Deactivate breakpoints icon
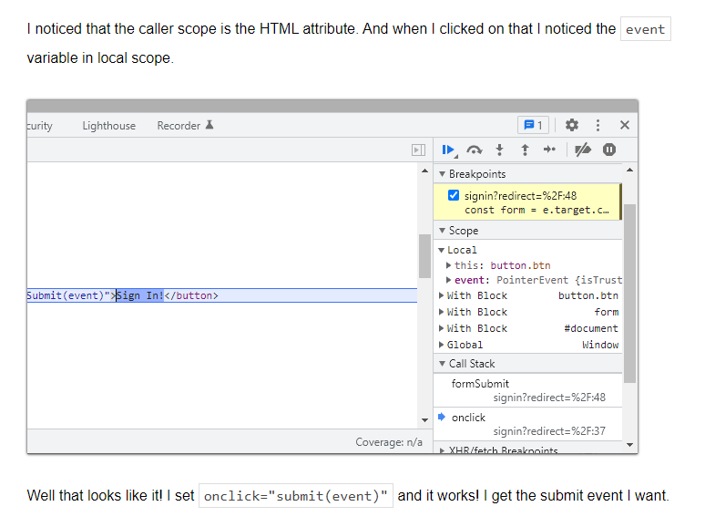 (x=583, y=150)
